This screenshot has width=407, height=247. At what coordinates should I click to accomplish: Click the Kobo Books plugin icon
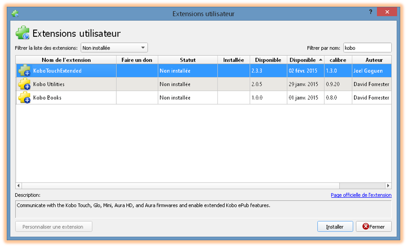click(24, 97)
